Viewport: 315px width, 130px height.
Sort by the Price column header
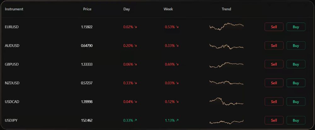click(x=87, y=9)
